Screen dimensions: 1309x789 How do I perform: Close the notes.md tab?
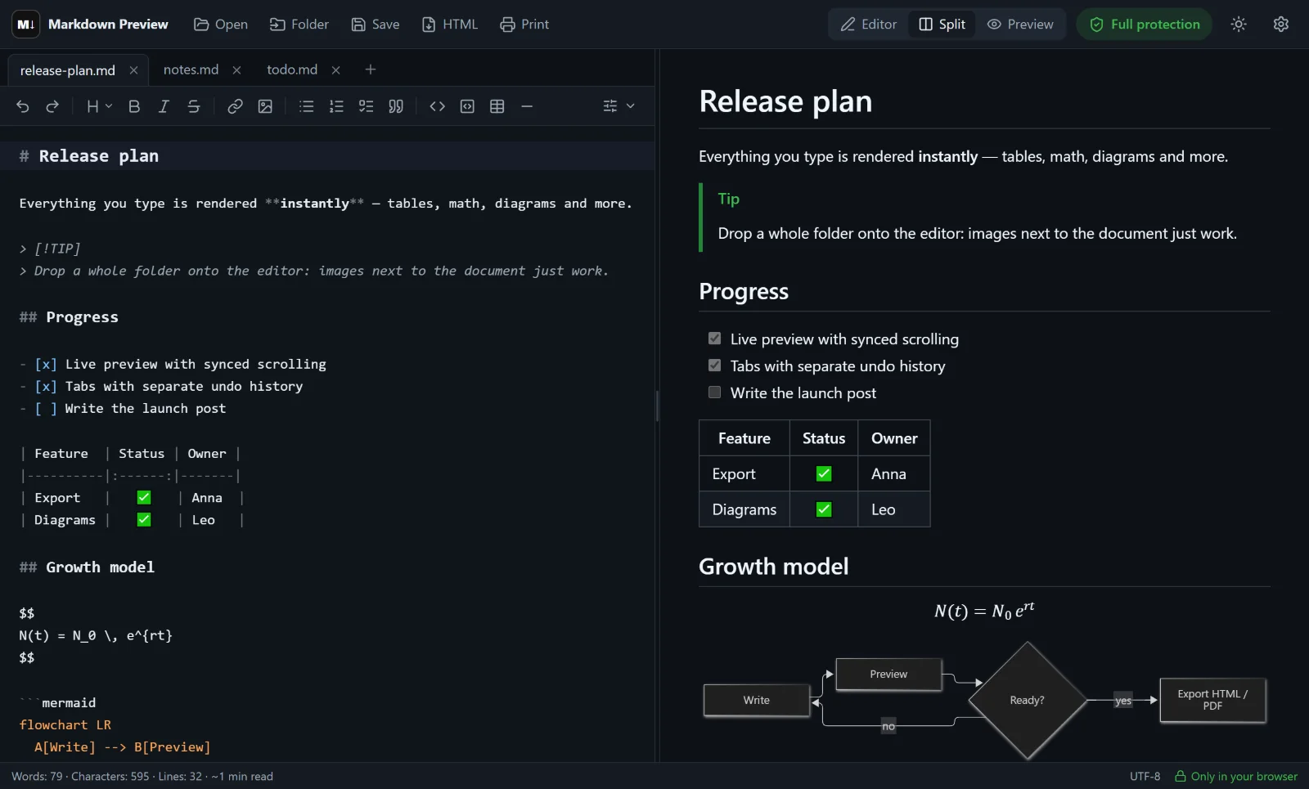coord(236,70)
